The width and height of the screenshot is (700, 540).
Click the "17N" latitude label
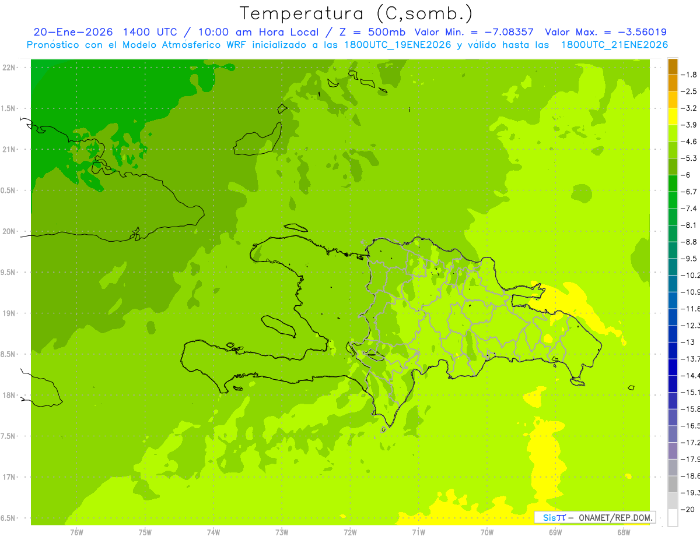click(9, 478)
